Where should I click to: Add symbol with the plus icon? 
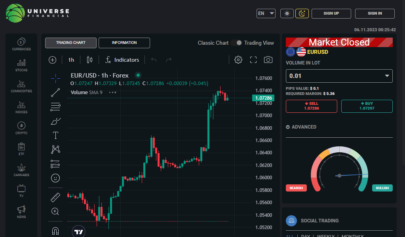pyautogui.click(x=52, y=60)
